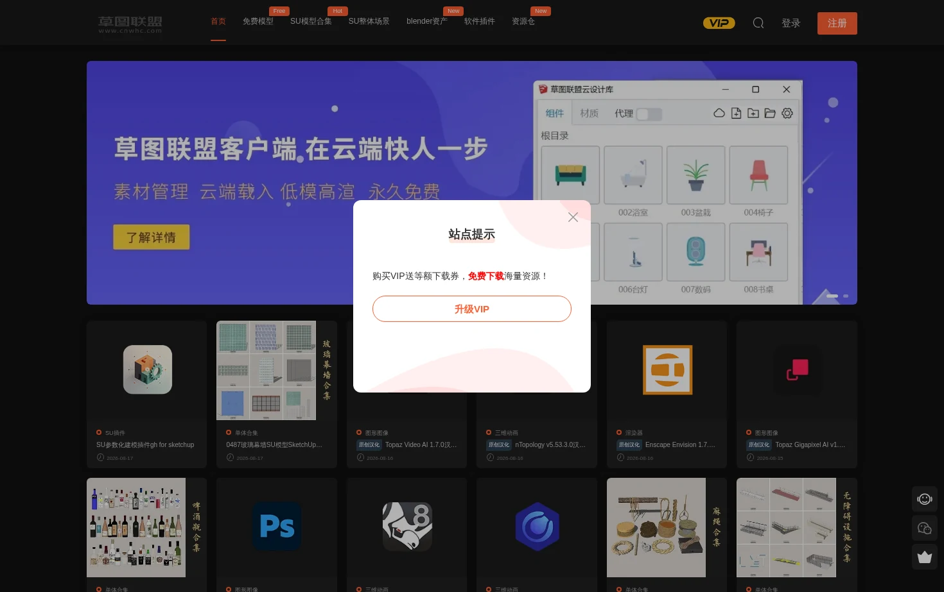The image size is (944, 592).
Task: Open the 麻绳合集 thumbnail
Action: pyautogui.click(x=667, y=527)
